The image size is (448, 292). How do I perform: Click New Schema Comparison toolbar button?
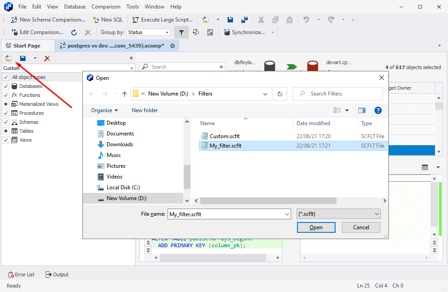click(x=48, y=20)
